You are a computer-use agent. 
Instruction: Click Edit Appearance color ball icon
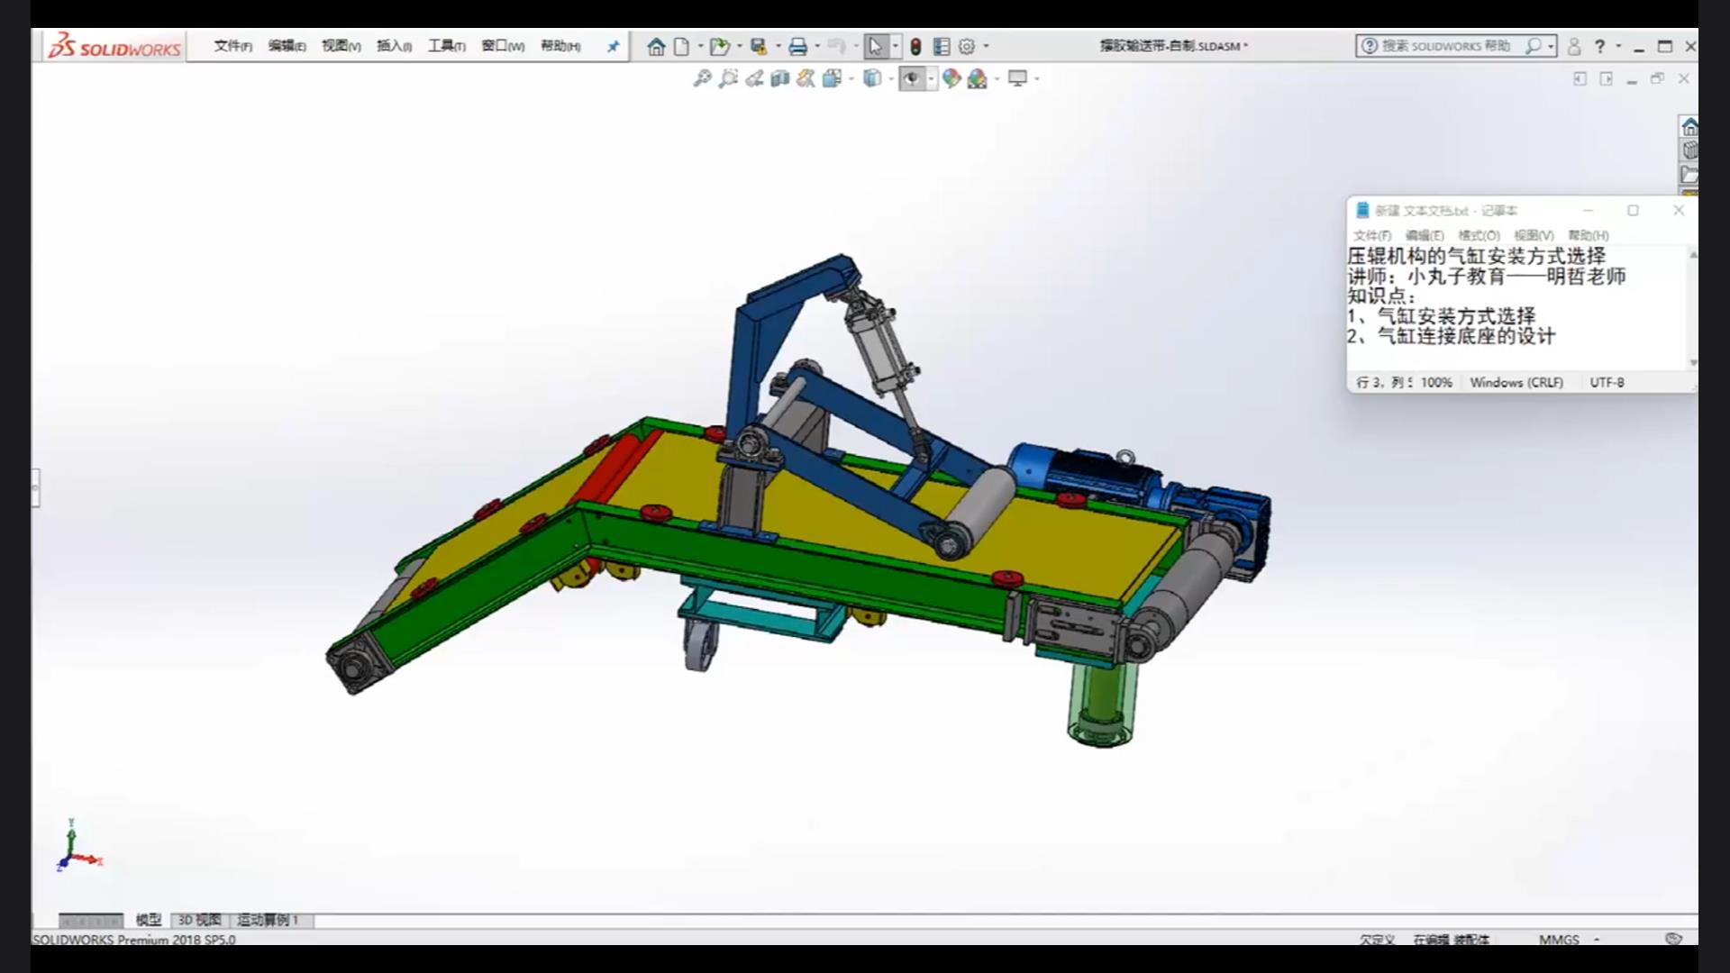951,79
